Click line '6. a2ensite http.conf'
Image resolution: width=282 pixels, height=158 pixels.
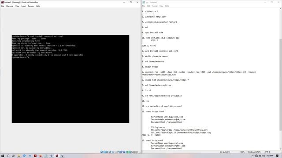coord(154,17)
